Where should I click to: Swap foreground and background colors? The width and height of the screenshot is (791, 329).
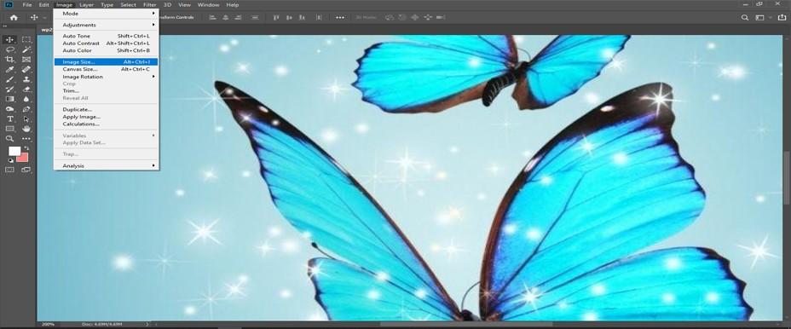(x=26, y=149)
